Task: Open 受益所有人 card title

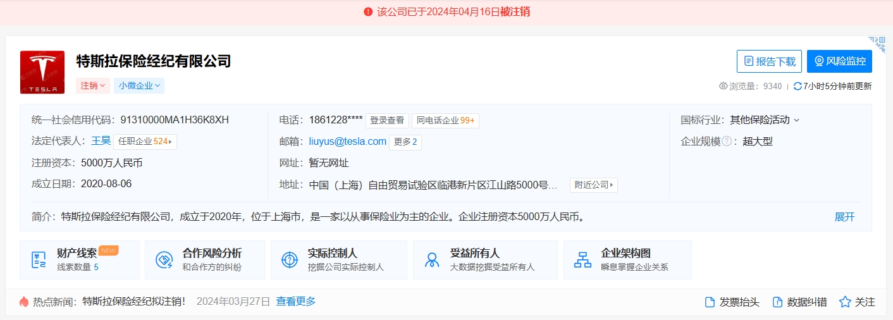Action: coord(475,253)
